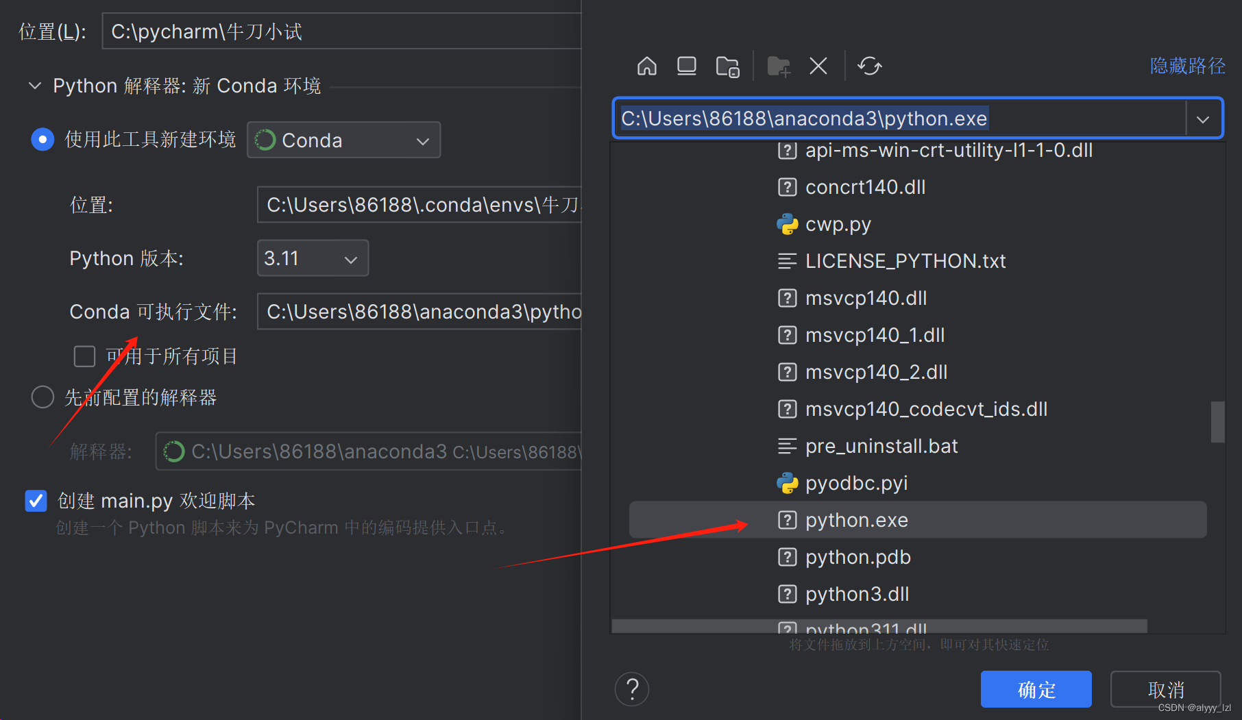Select msvcp140_codecvt_ids.dll file row
This screenshot has height=720, width=1242.
[918, 409]
